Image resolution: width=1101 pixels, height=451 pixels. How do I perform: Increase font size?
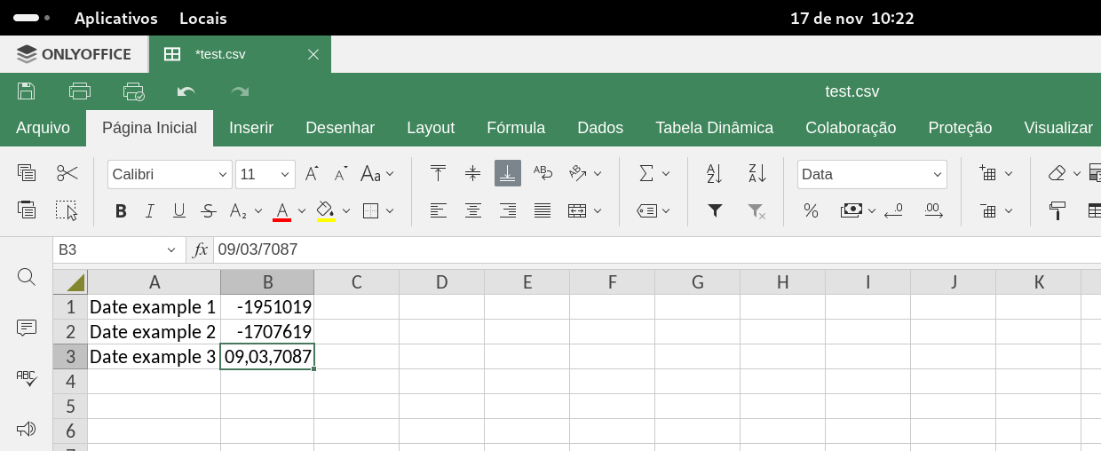[x=312, y=174]
